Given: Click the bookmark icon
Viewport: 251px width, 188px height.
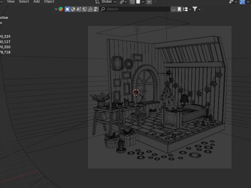Looking at the screenshot, I should pyautogui.click(x=179, y=9).
